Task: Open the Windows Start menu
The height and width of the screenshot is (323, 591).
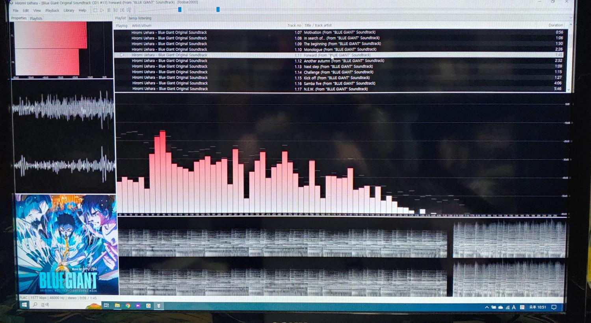Action: [x=24, y=305]
